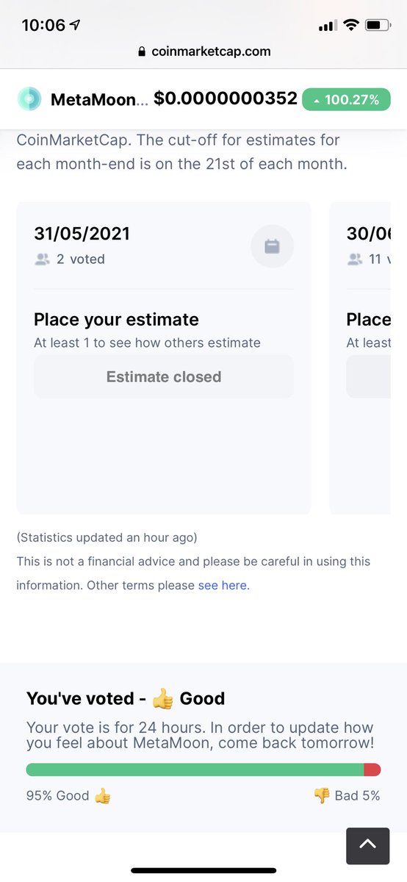Open the calendar icon on 31/05/2021 card
The height and width of the screenshot is (882, 407).
(272, 246)
